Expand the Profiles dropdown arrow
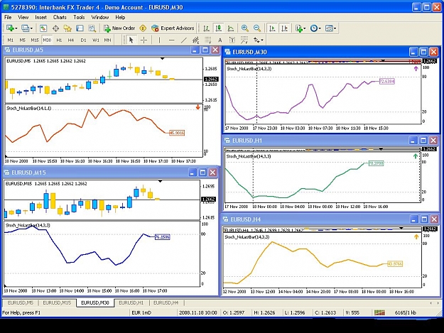 31,28
